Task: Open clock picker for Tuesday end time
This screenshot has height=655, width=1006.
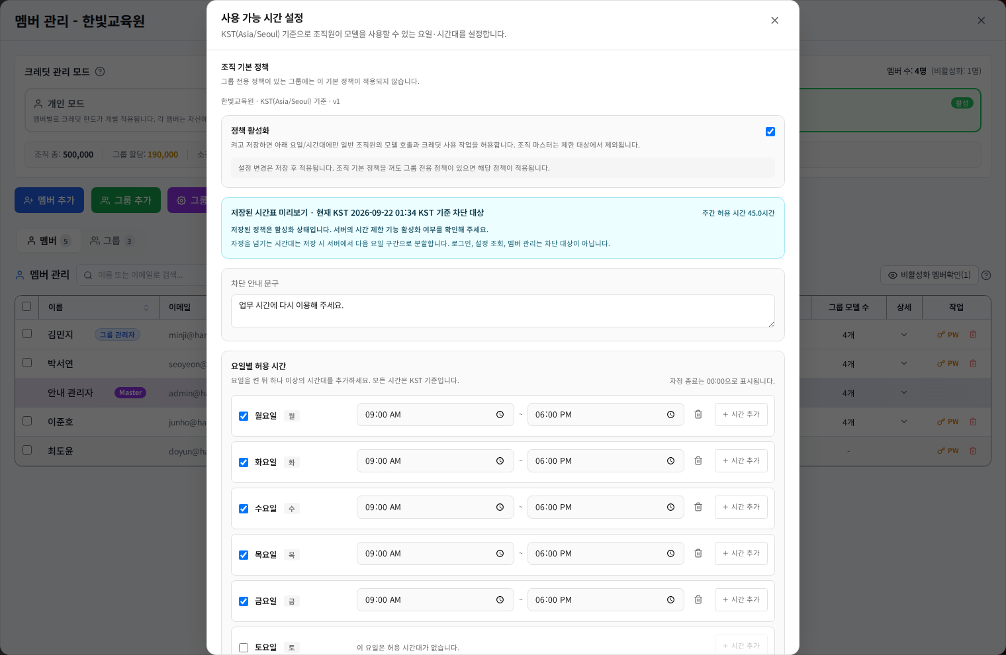Action: point(670,461)
